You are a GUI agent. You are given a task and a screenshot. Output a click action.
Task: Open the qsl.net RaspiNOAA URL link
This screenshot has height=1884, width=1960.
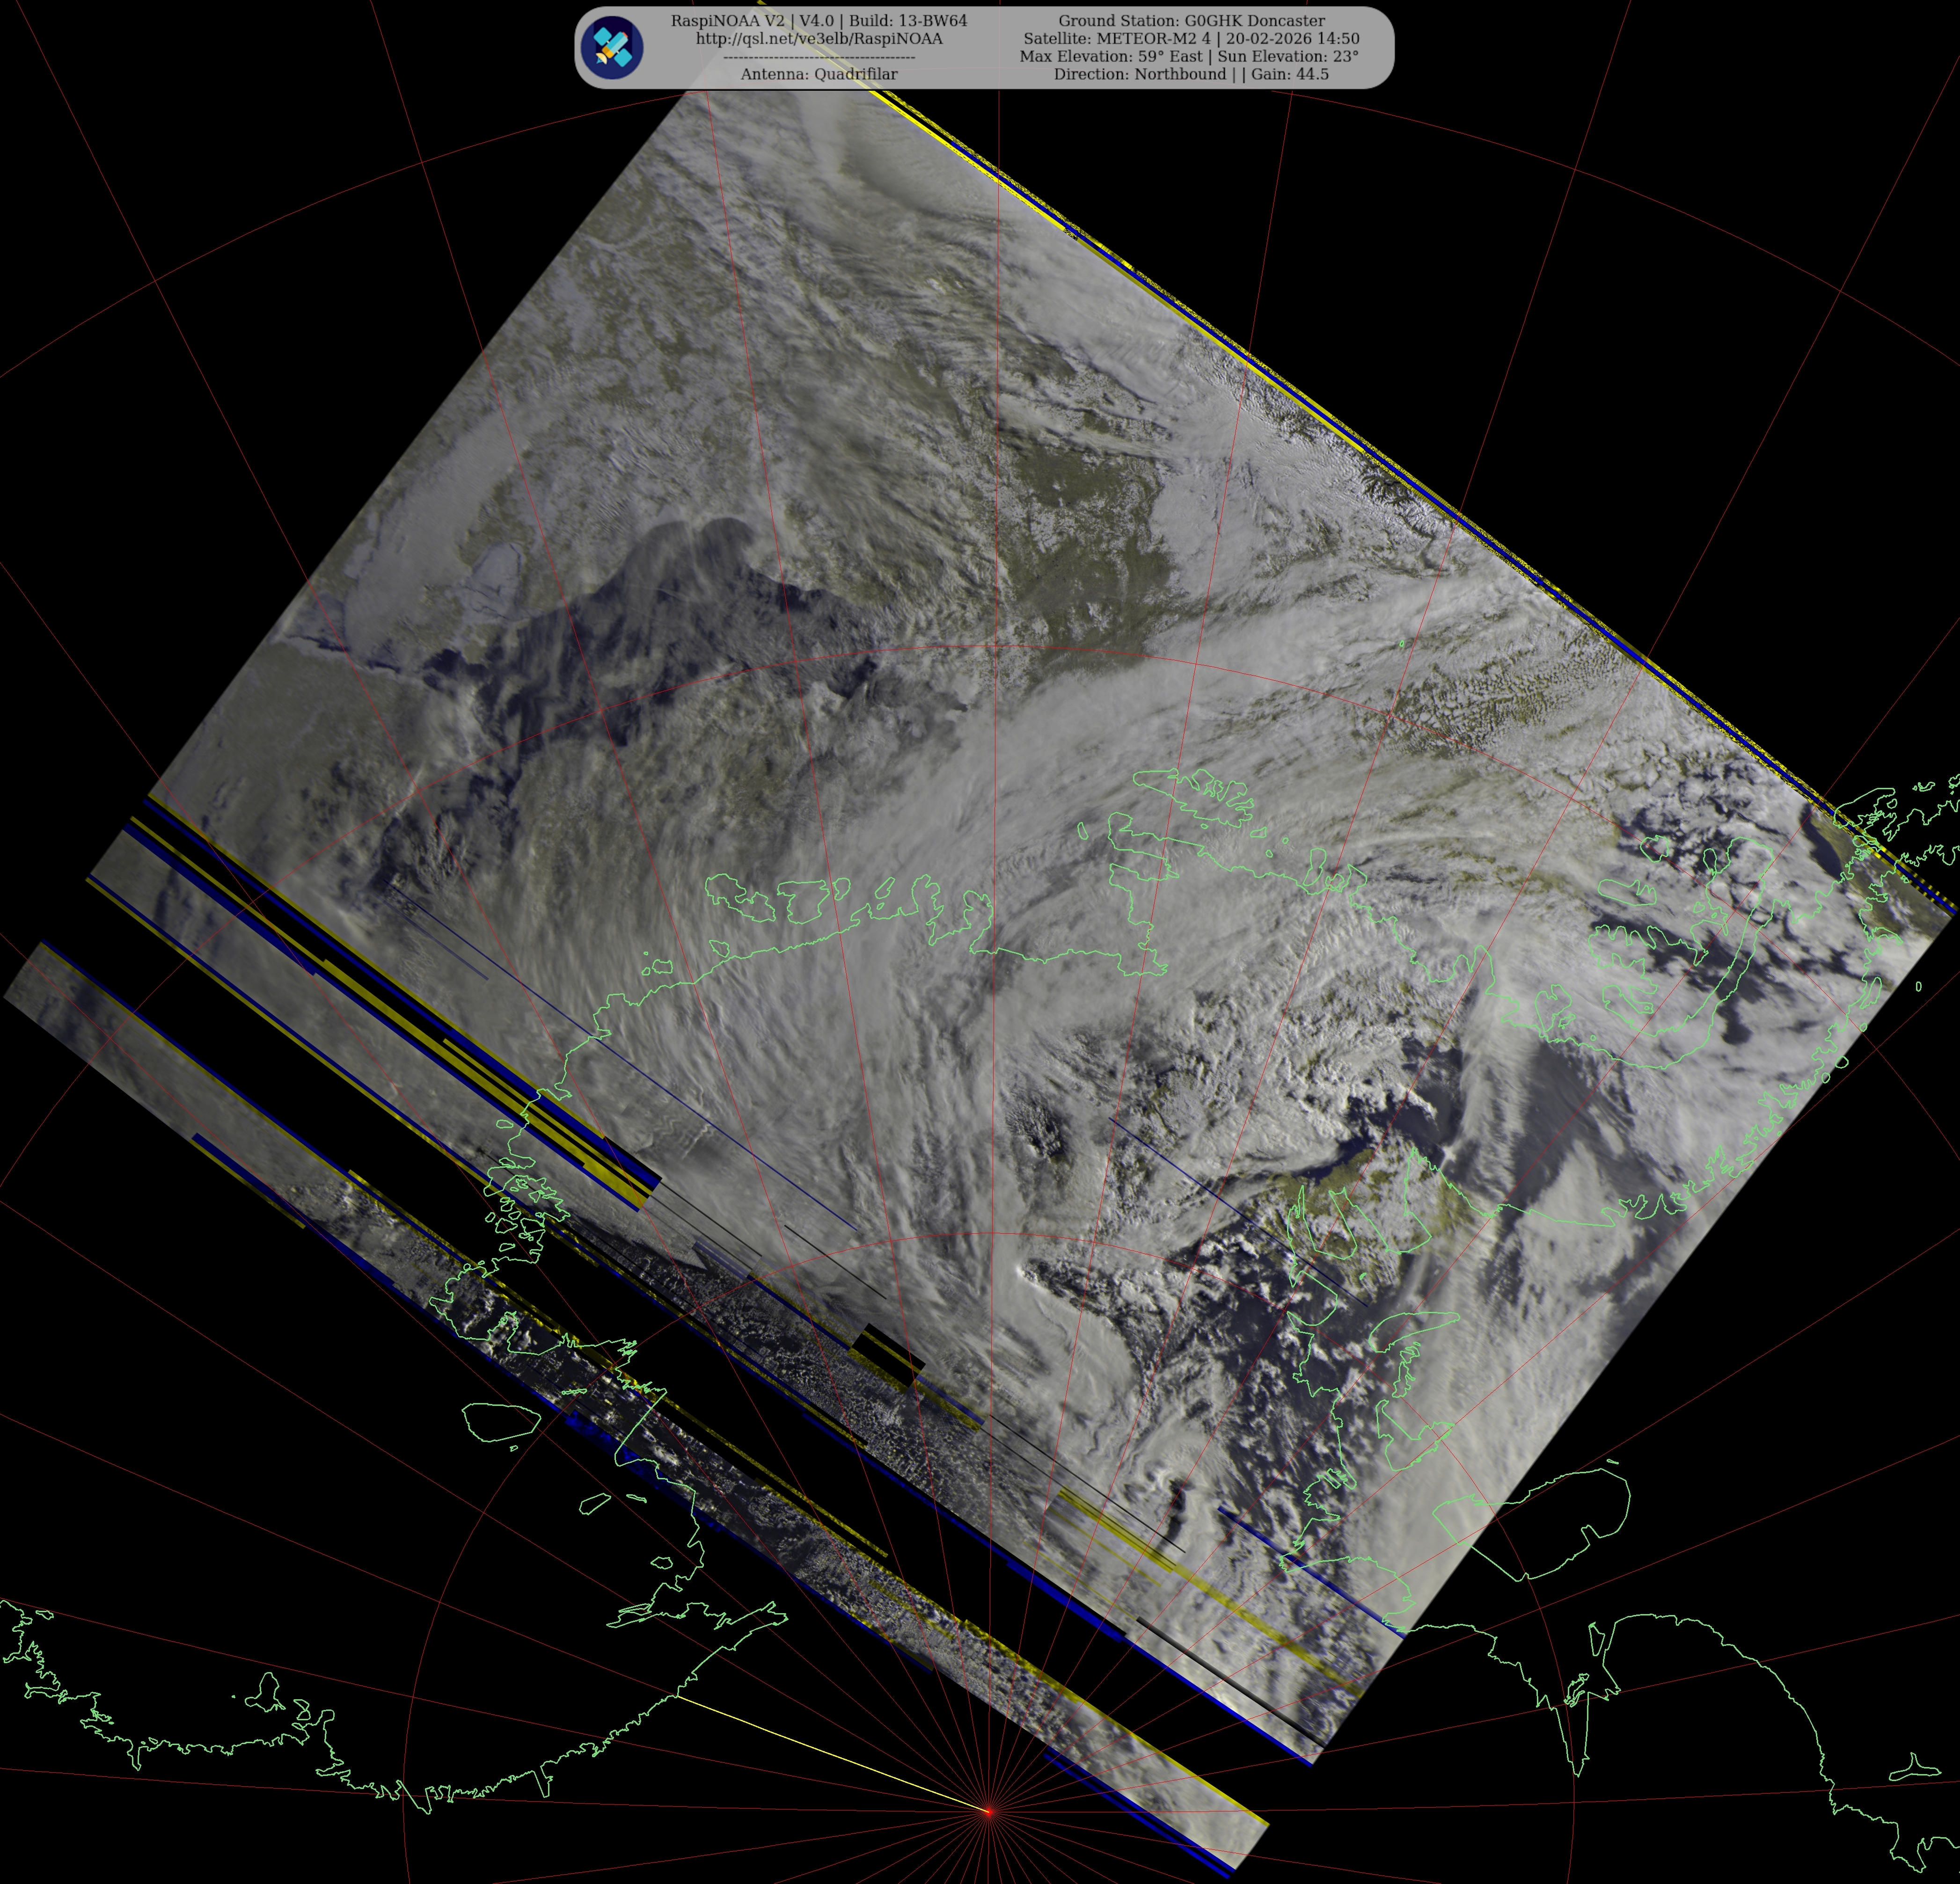point(819,39)
